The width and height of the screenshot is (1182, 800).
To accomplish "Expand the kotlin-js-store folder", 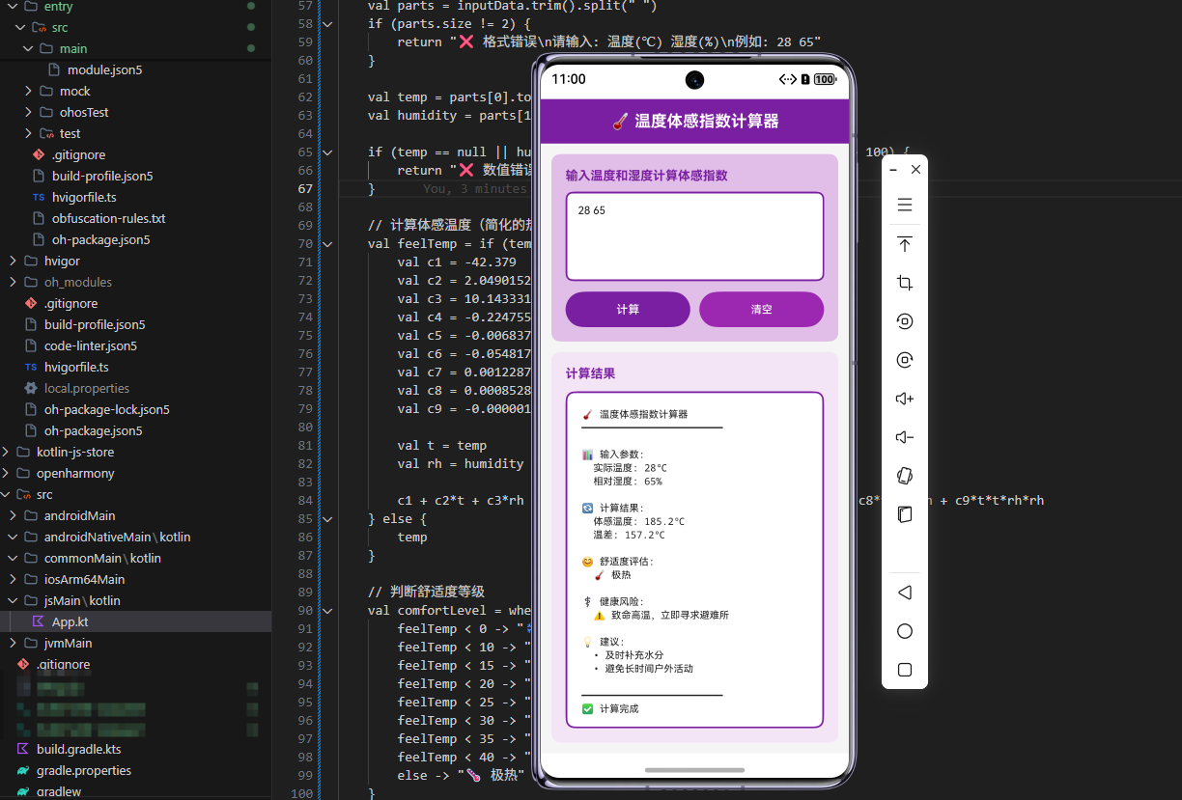I will click(6, 452).
